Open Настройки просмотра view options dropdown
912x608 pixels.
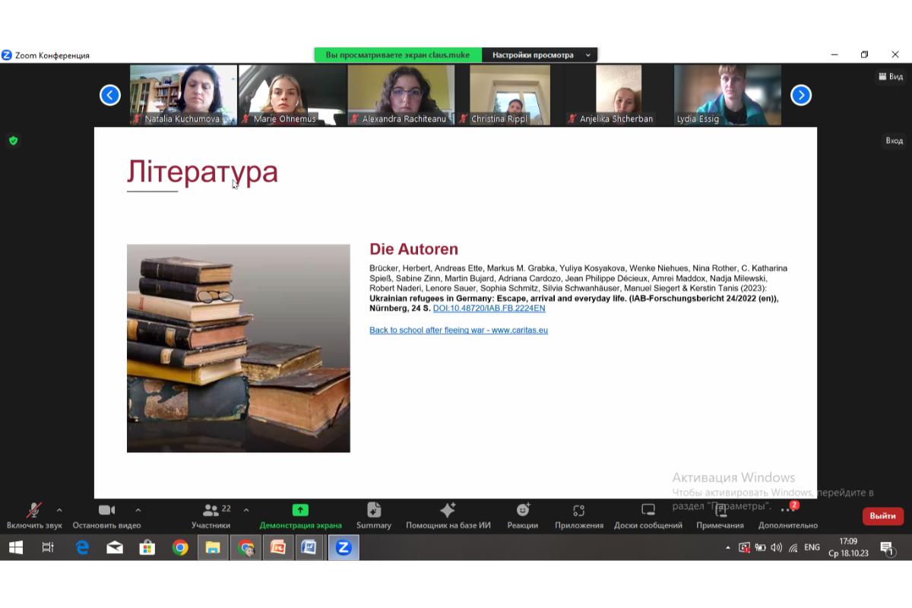540,55
